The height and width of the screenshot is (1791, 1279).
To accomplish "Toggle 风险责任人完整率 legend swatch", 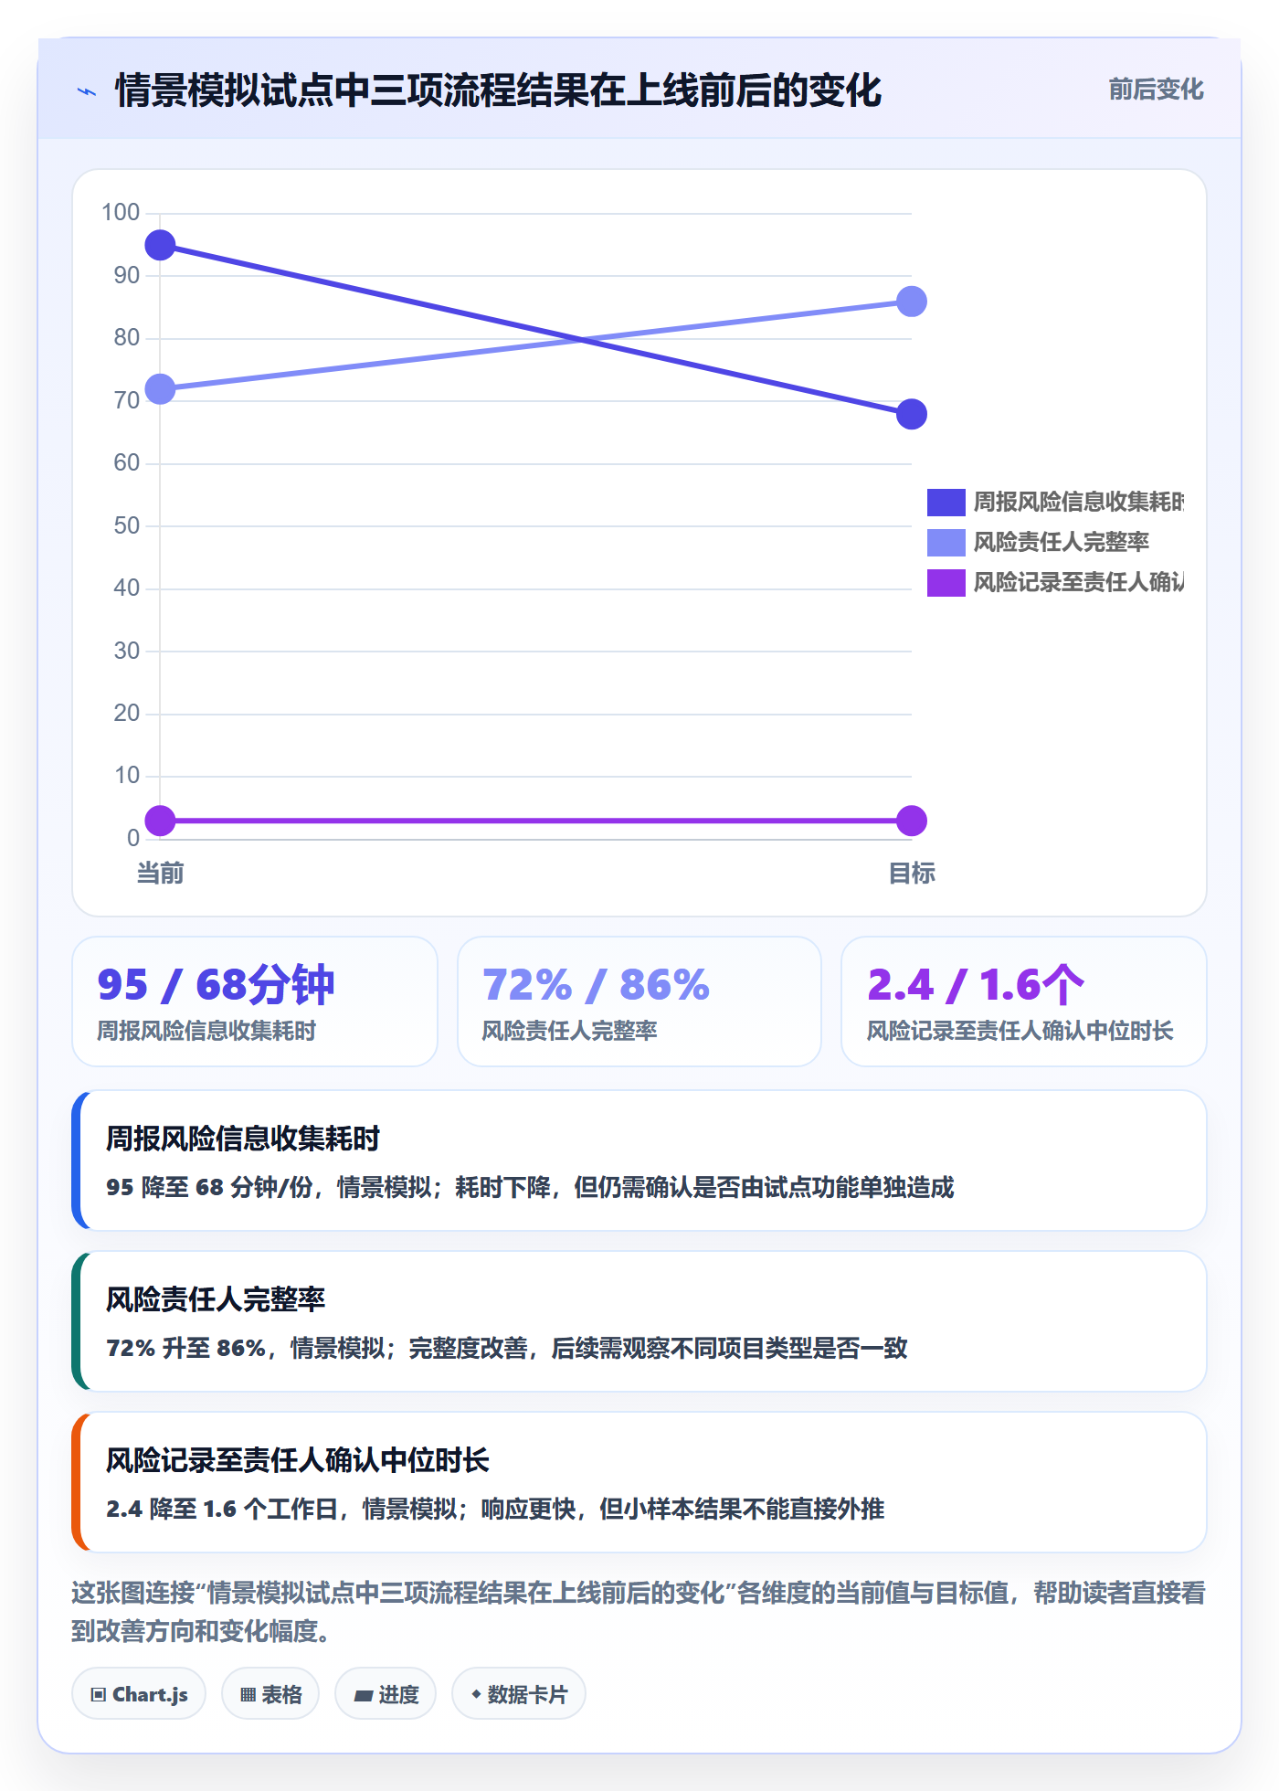I will pos(946,543).
